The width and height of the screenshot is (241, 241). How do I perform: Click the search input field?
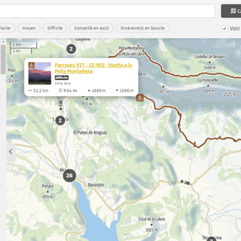coord(107,11)
